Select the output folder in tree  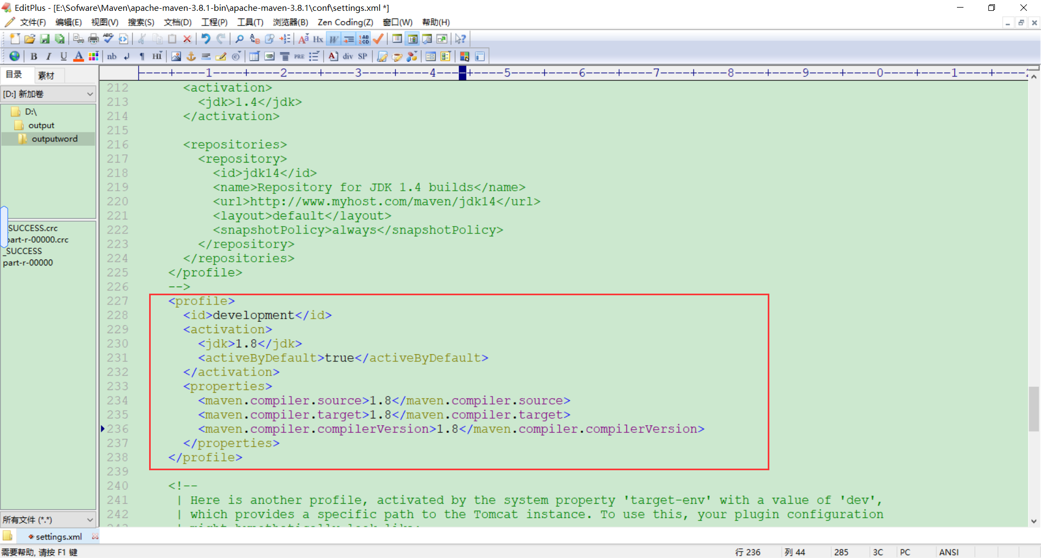(41, 125)
